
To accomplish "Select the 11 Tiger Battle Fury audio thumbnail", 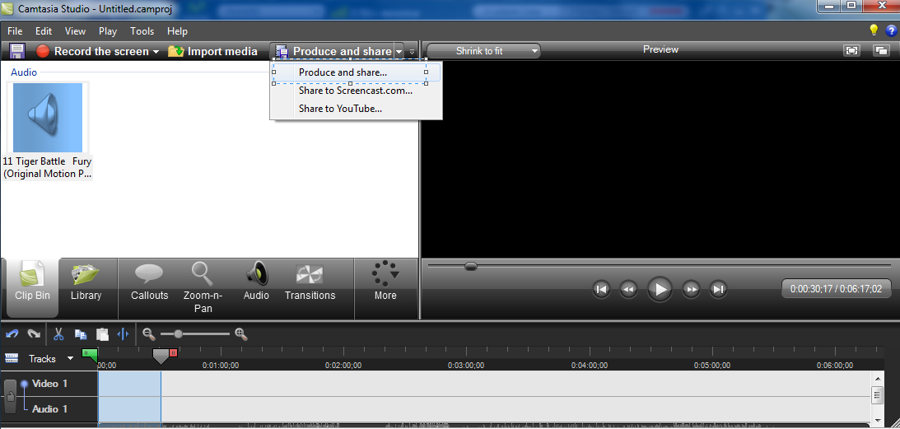I will tap(48, 117).
